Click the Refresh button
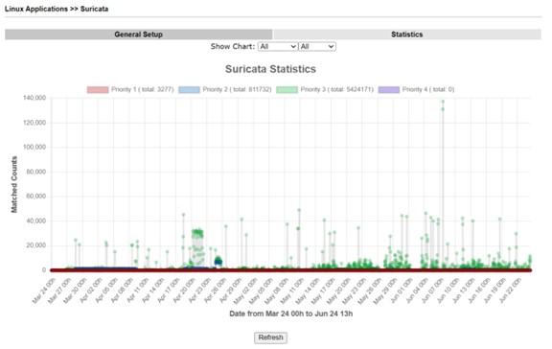The height and width of the screenshot is (349, 552). tap(270, 337)
